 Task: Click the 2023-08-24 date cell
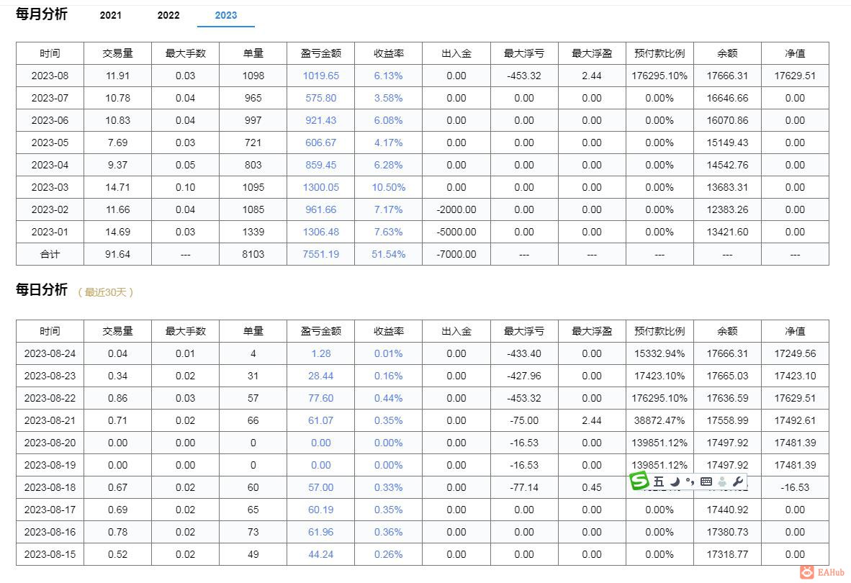tap(50, 353)
